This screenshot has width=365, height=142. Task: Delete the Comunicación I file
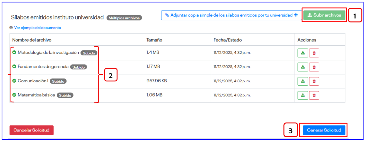(314, 81)
